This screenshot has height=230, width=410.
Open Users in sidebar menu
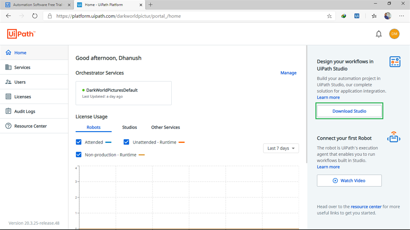(x=34, y=82)
